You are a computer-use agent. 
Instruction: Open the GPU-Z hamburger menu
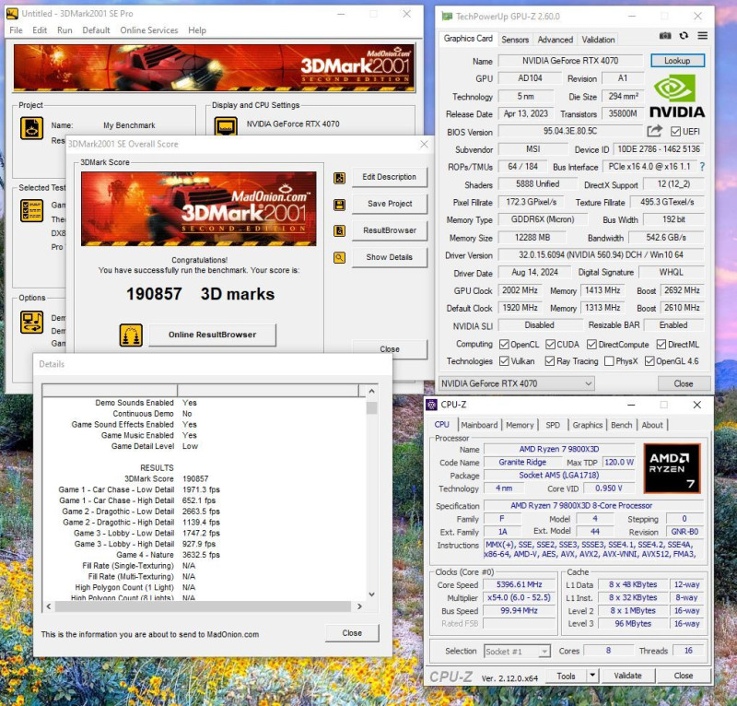pyautogui.click(x=702, y=36)
